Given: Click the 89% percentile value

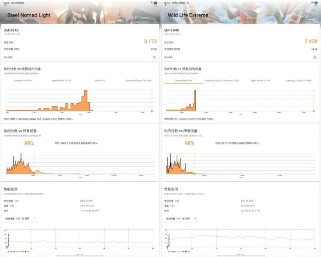Looking at the screenshot, I should pyautogui.click(x=29, y=143).
